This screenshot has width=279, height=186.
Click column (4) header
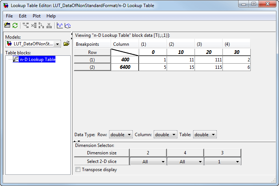[237, 44]
